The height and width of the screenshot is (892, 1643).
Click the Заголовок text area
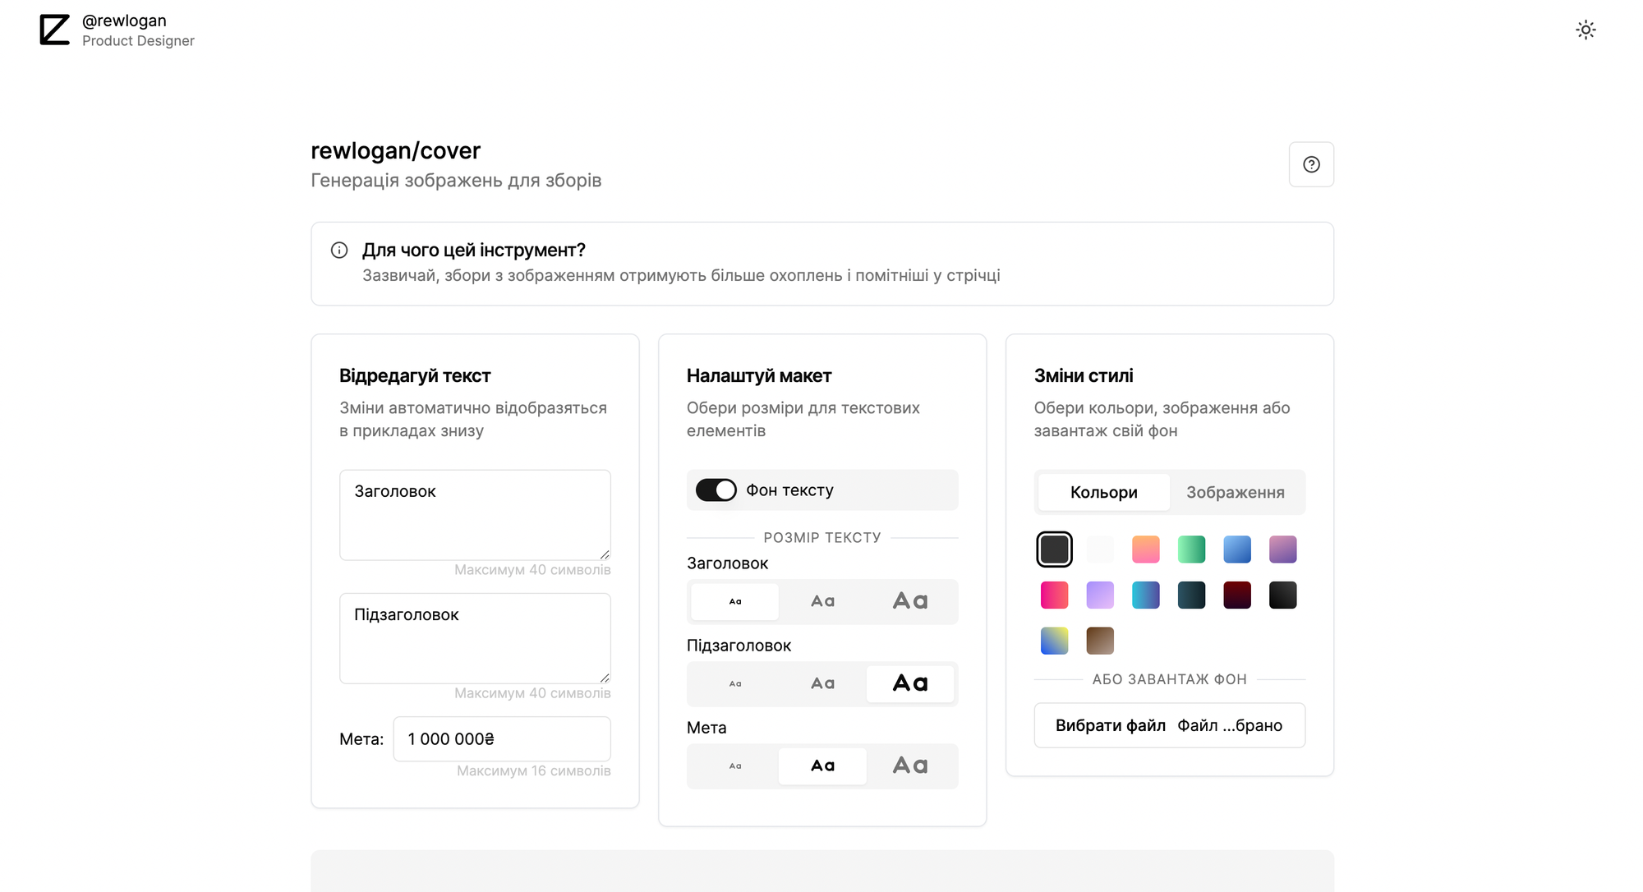pos(475,515)
